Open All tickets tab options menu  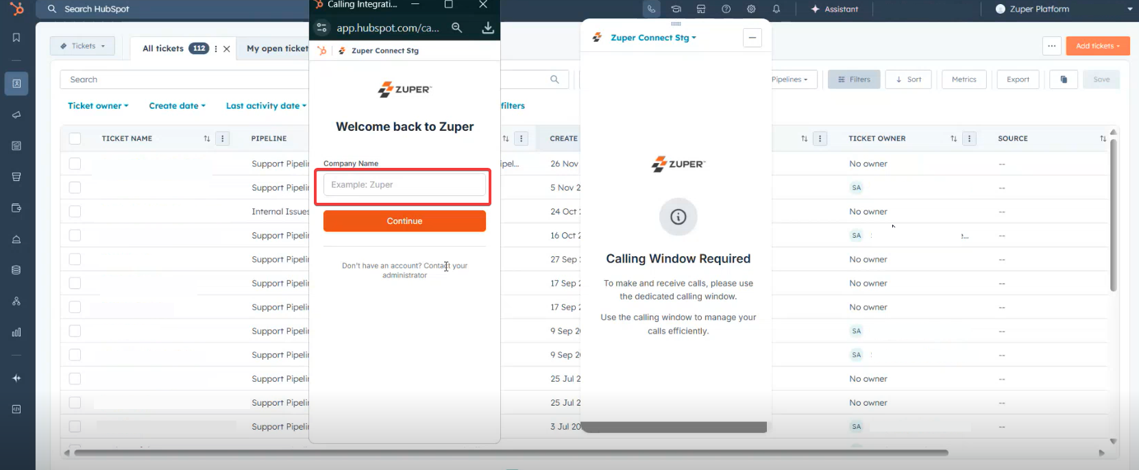click(216, 49)
